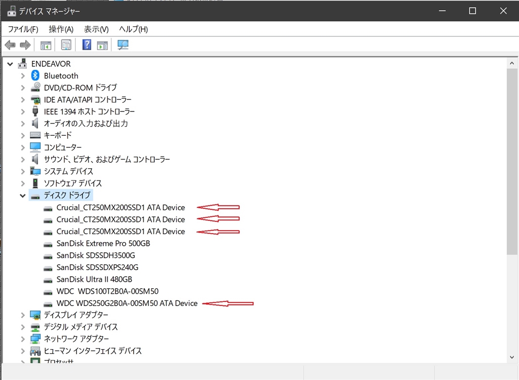Scan for hardware changes monitor icon

point(123,45)
